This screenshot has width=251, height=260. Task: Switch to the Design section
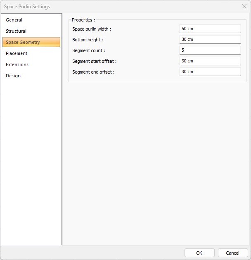click(x=13, y=76)
